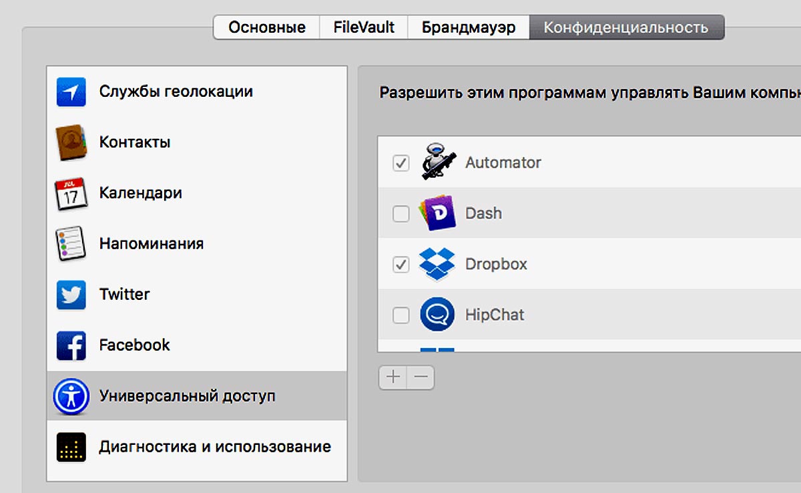This screenshot has height=493, width=801.
Task: Uncheck the Automator checkbox
Action: [400, 163]
